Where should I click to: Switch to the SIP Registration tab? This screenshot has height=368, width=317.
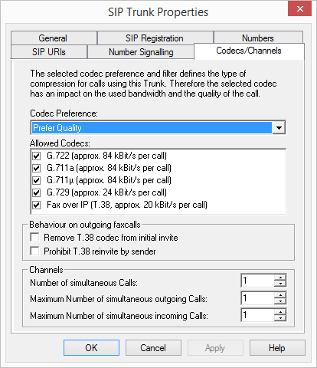(155, 38)
